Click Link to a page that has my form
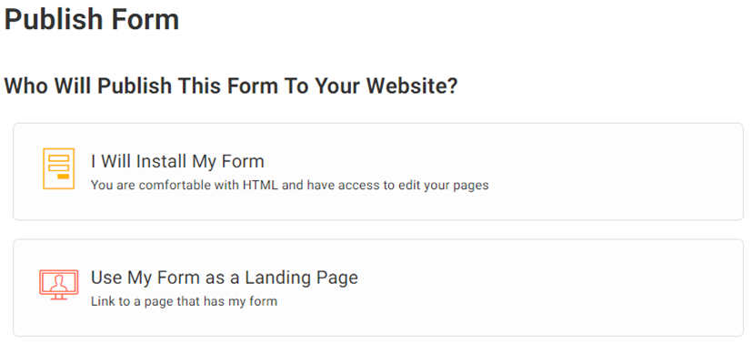This screenshot has height=344, width=752. [184, 302]
